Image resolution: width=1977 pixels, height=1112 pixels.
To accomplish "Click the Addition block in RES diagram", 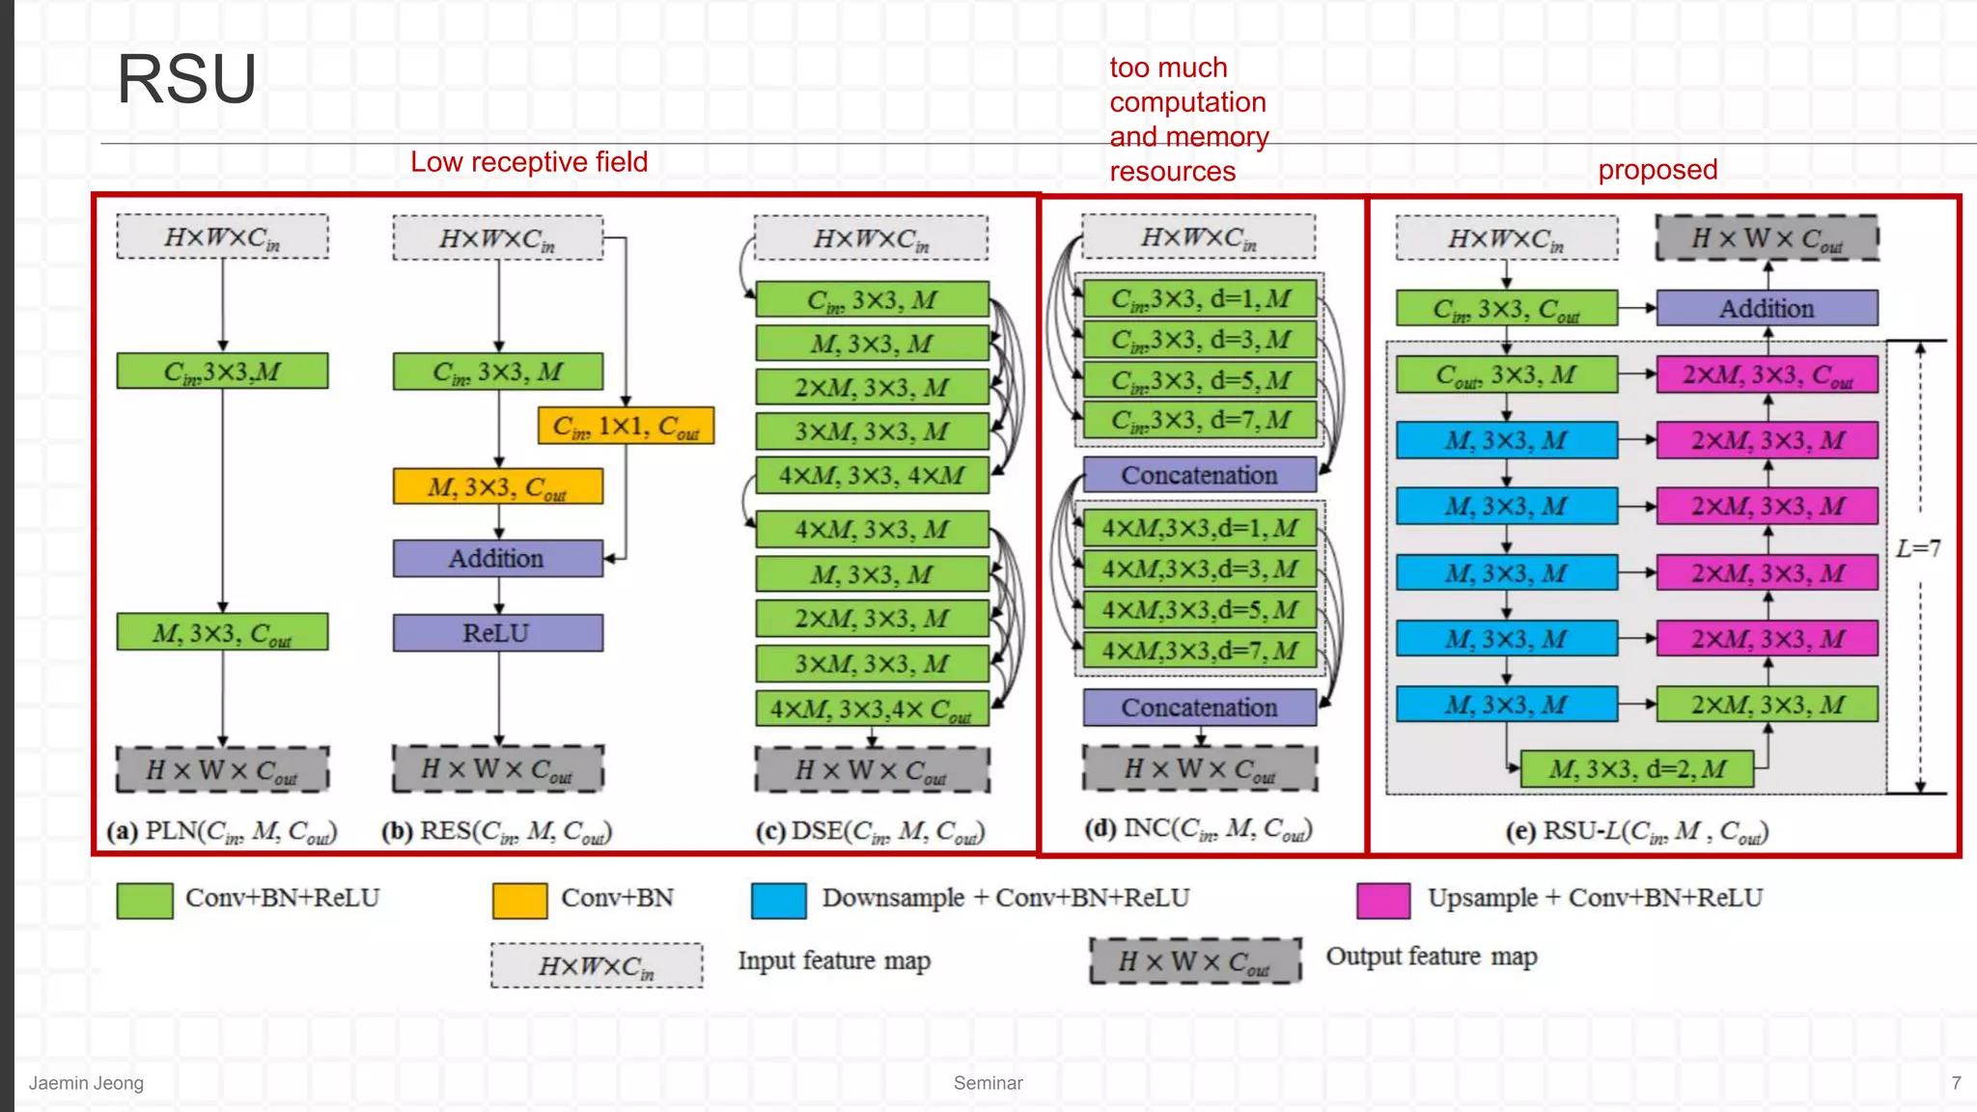I will 497,559.
